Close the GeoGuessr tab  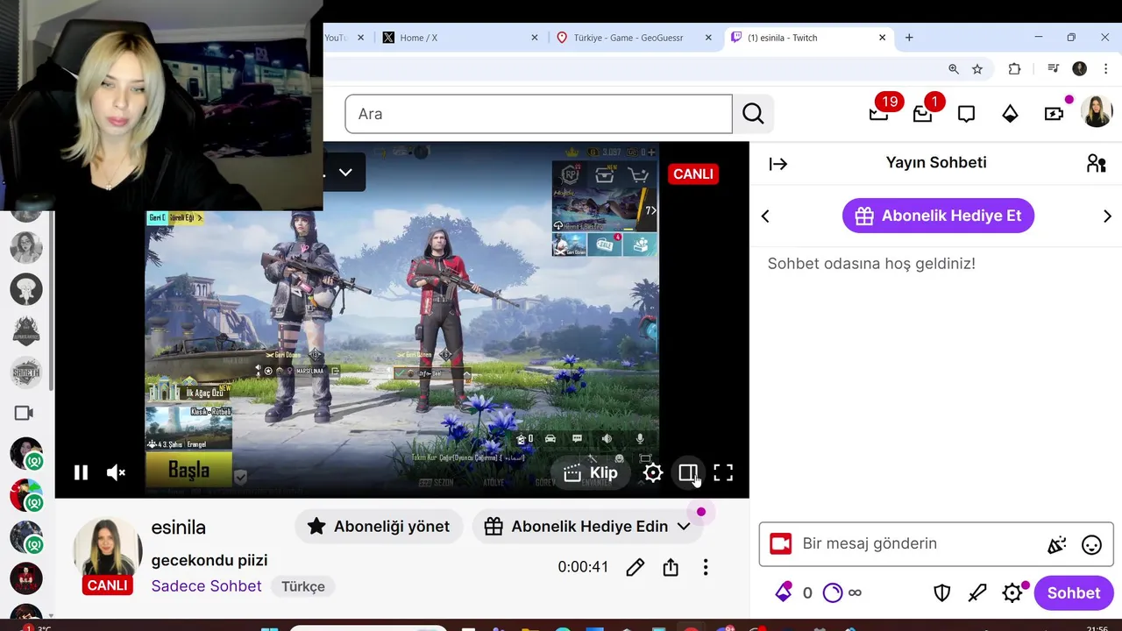click(x=708, y=38)
